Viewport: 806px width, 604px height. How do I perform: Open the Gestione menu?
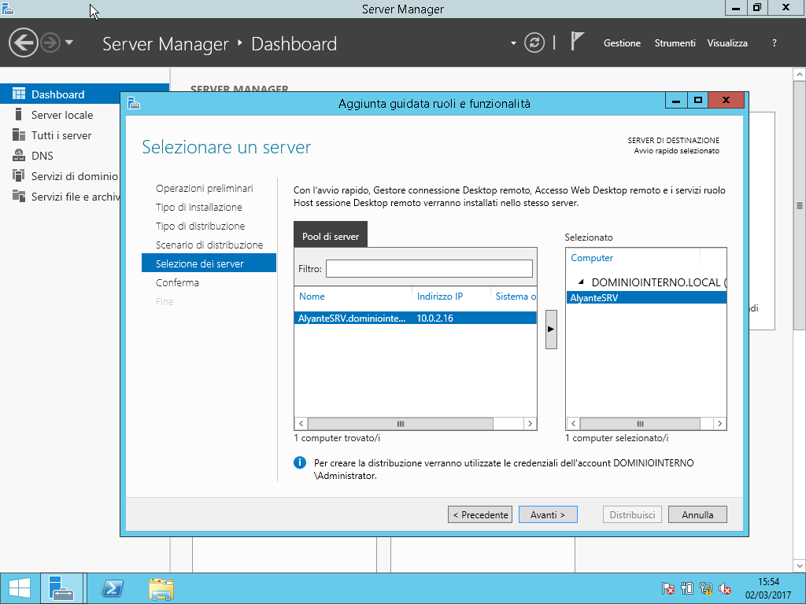coord(622,43)
